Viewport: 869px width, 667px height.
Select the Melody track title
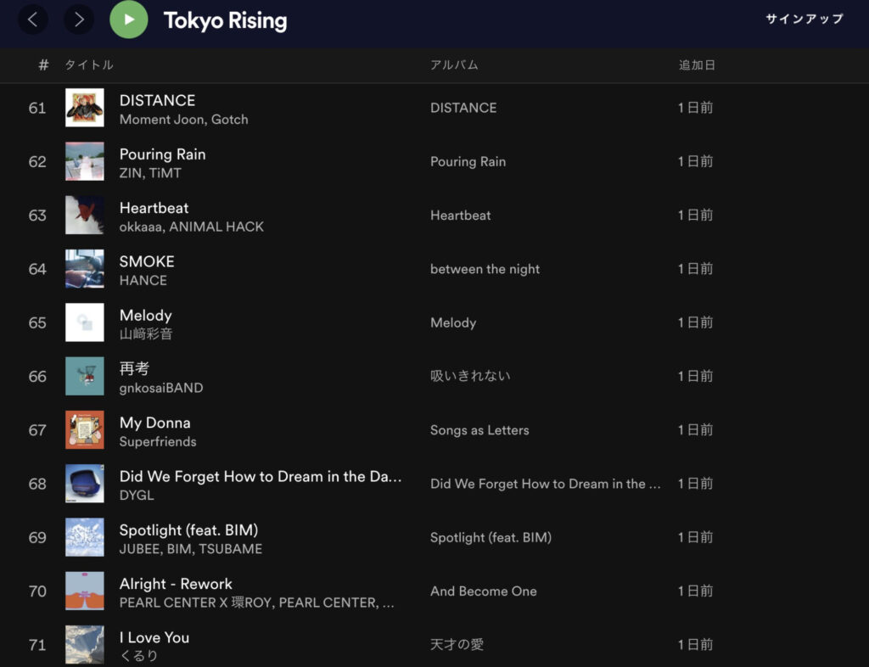(146, 315)
